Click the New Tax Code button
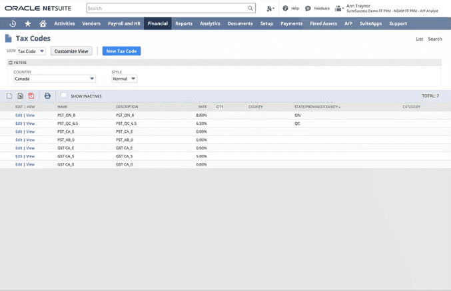The width and height of the screenshot is (451, 291). click(x=121, y=51)
